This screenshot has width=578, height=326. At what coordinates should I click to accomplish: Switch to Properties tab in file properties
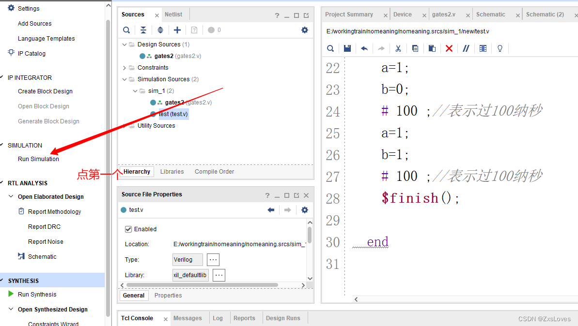tap(168, 295)
